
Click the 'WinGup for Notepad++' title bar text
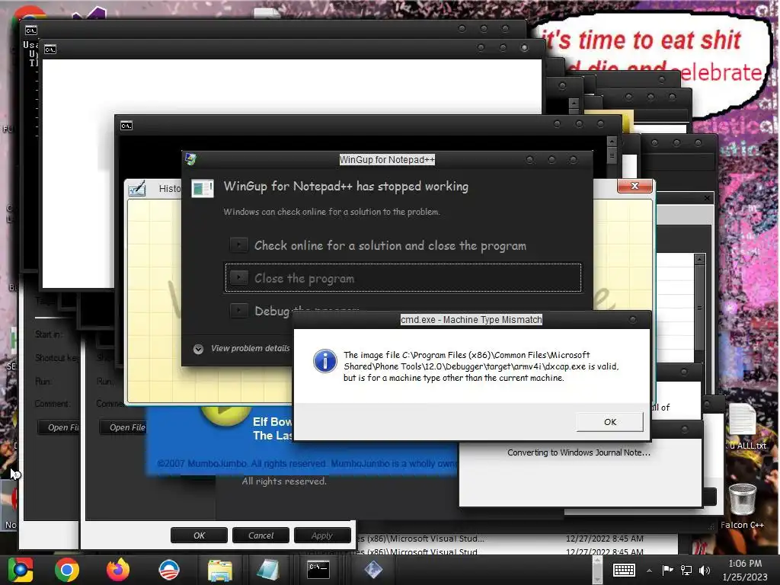pyautogui.click(x=387, y=160)
